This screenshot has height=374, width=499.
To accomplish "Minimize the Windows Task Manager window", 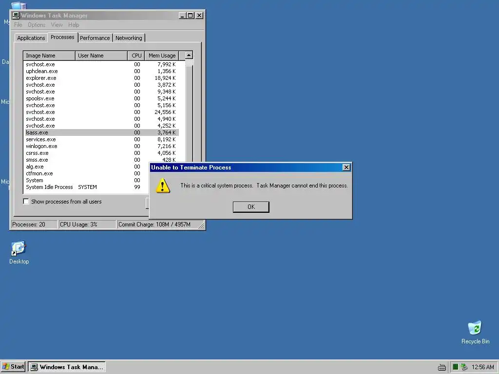I will pos(182,15).
